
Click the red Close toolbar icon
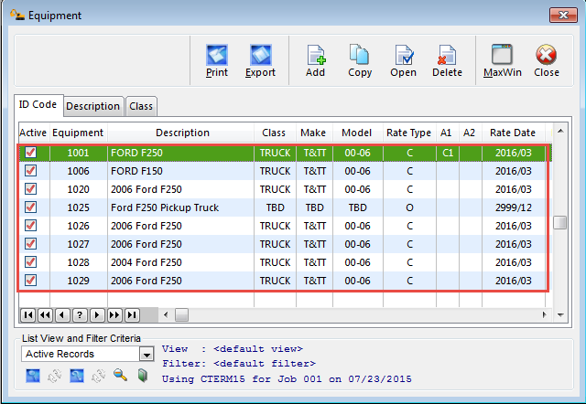[x=547, y=60]
